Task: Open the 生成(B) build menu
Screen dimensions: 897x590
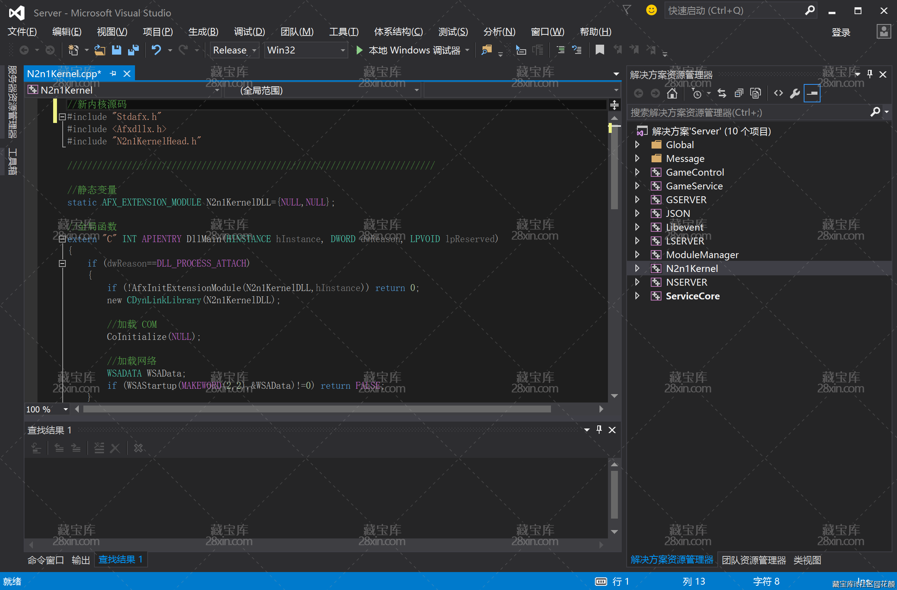Action: [x=203, y=32]
